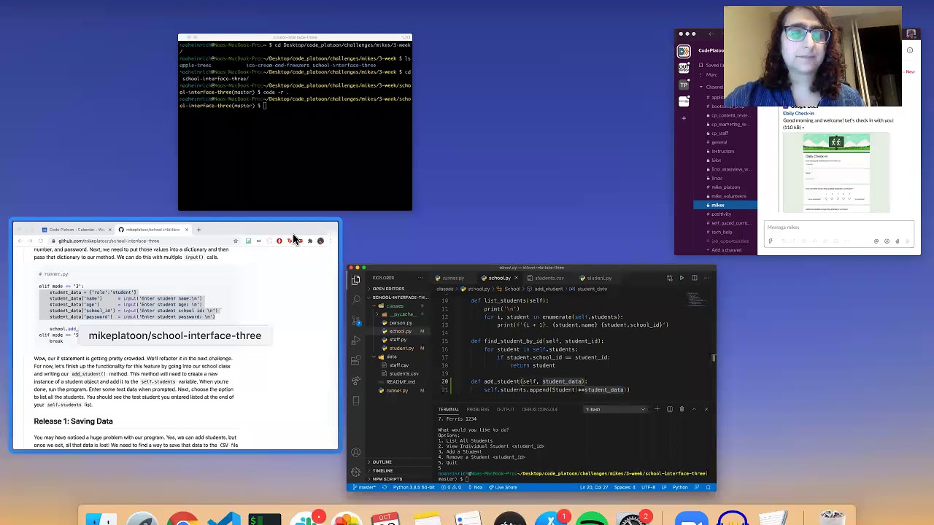Go to line via Ln 20, Col 27
The height and width of the screenshot is (525, 934).
click(594, 487)
